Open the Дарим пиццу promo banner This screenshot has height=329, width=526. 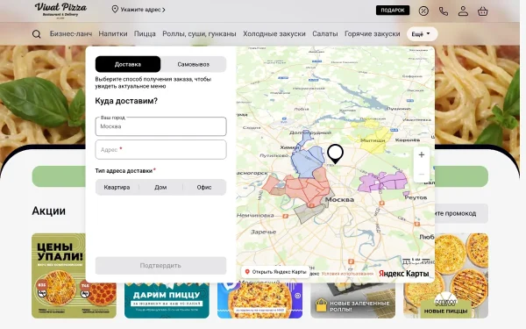point(167,300)
